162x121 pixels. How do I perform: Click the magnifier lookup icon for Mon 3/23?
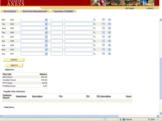pos(94,20)
